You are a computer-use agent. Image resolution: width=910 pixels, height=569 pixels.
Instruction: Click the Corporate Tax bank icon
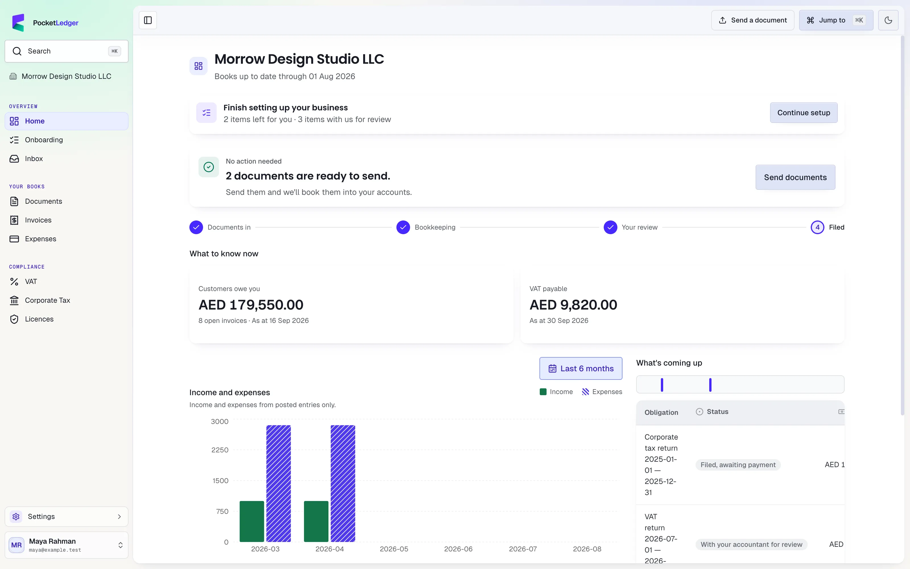pos(14,300)
